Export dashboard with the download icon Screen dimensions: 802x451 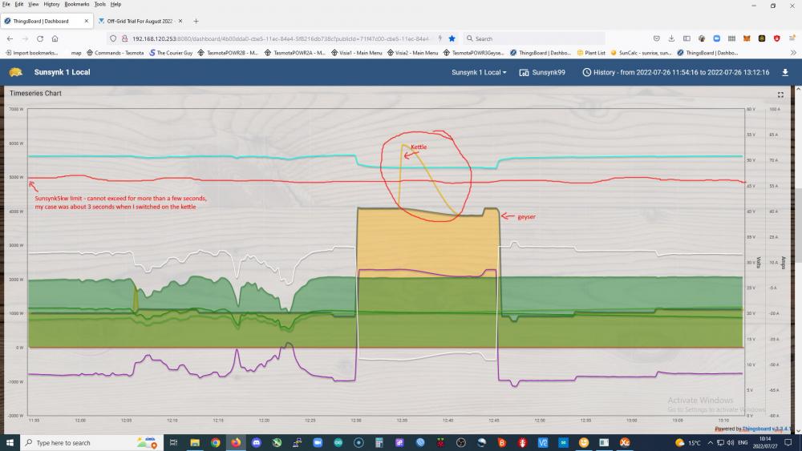(x=785, y=73)
